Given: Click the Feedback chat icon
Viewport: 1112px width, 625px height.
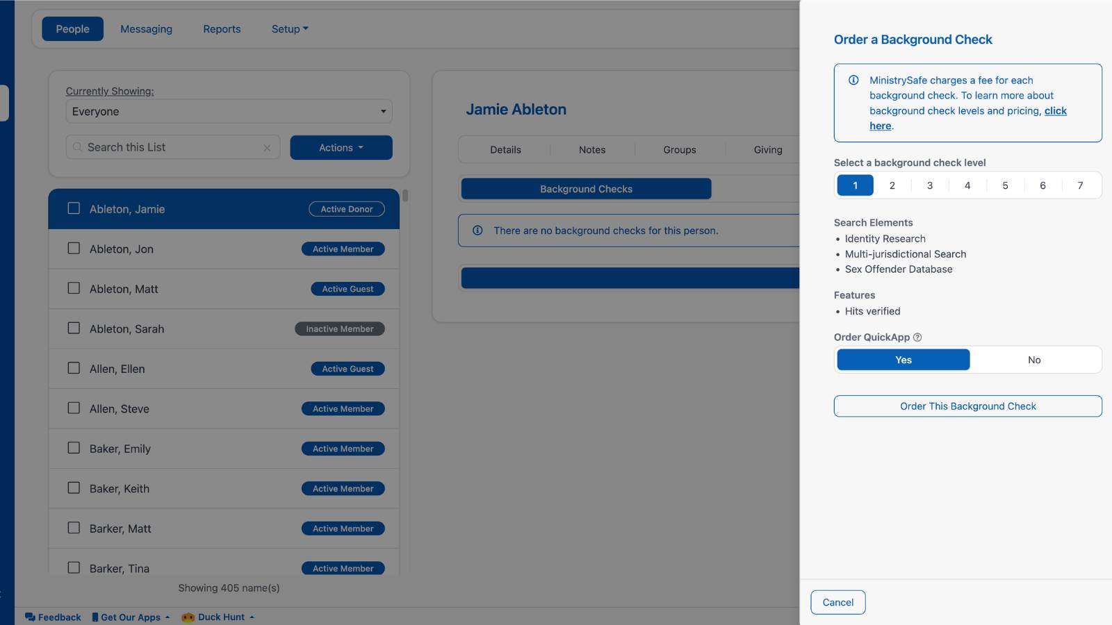Looking at the screenshot, I should click(x=30, y=617).
